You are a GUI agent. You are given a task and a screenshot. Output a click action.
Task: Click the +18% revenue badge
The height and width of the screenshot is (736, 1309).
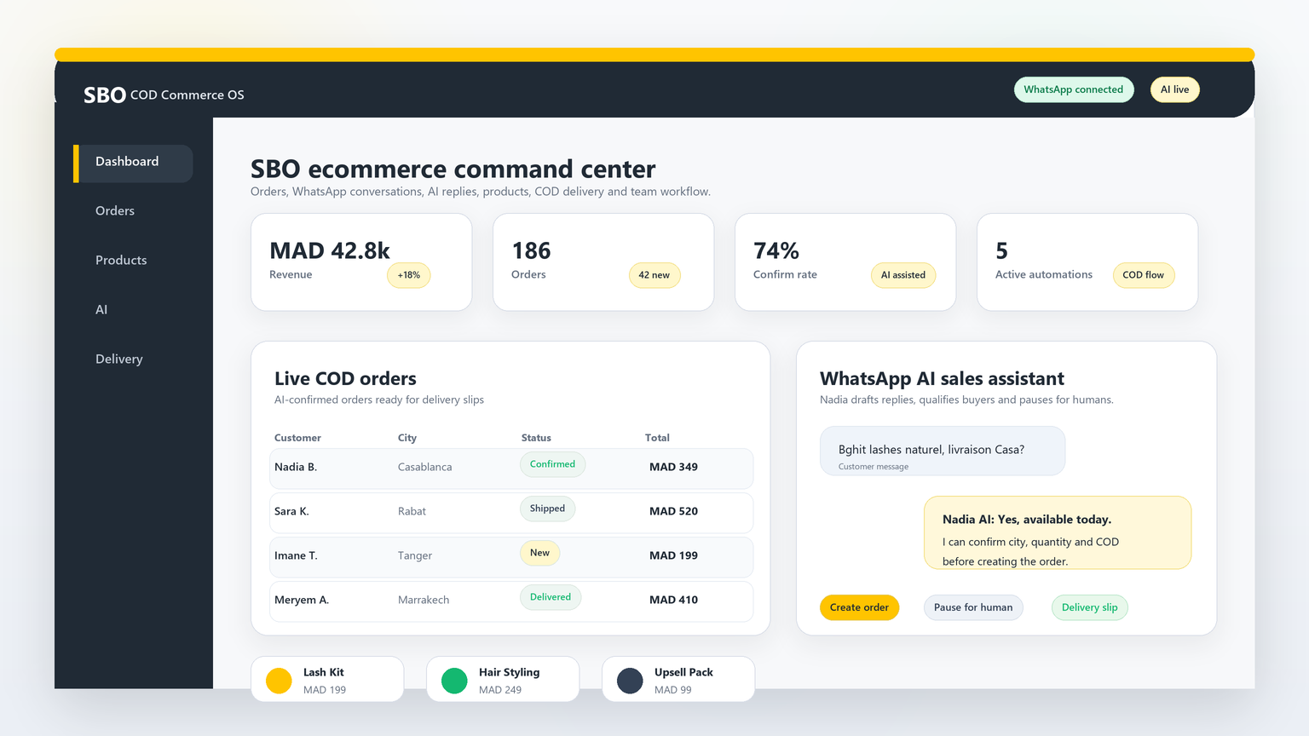tap(409, 275)
